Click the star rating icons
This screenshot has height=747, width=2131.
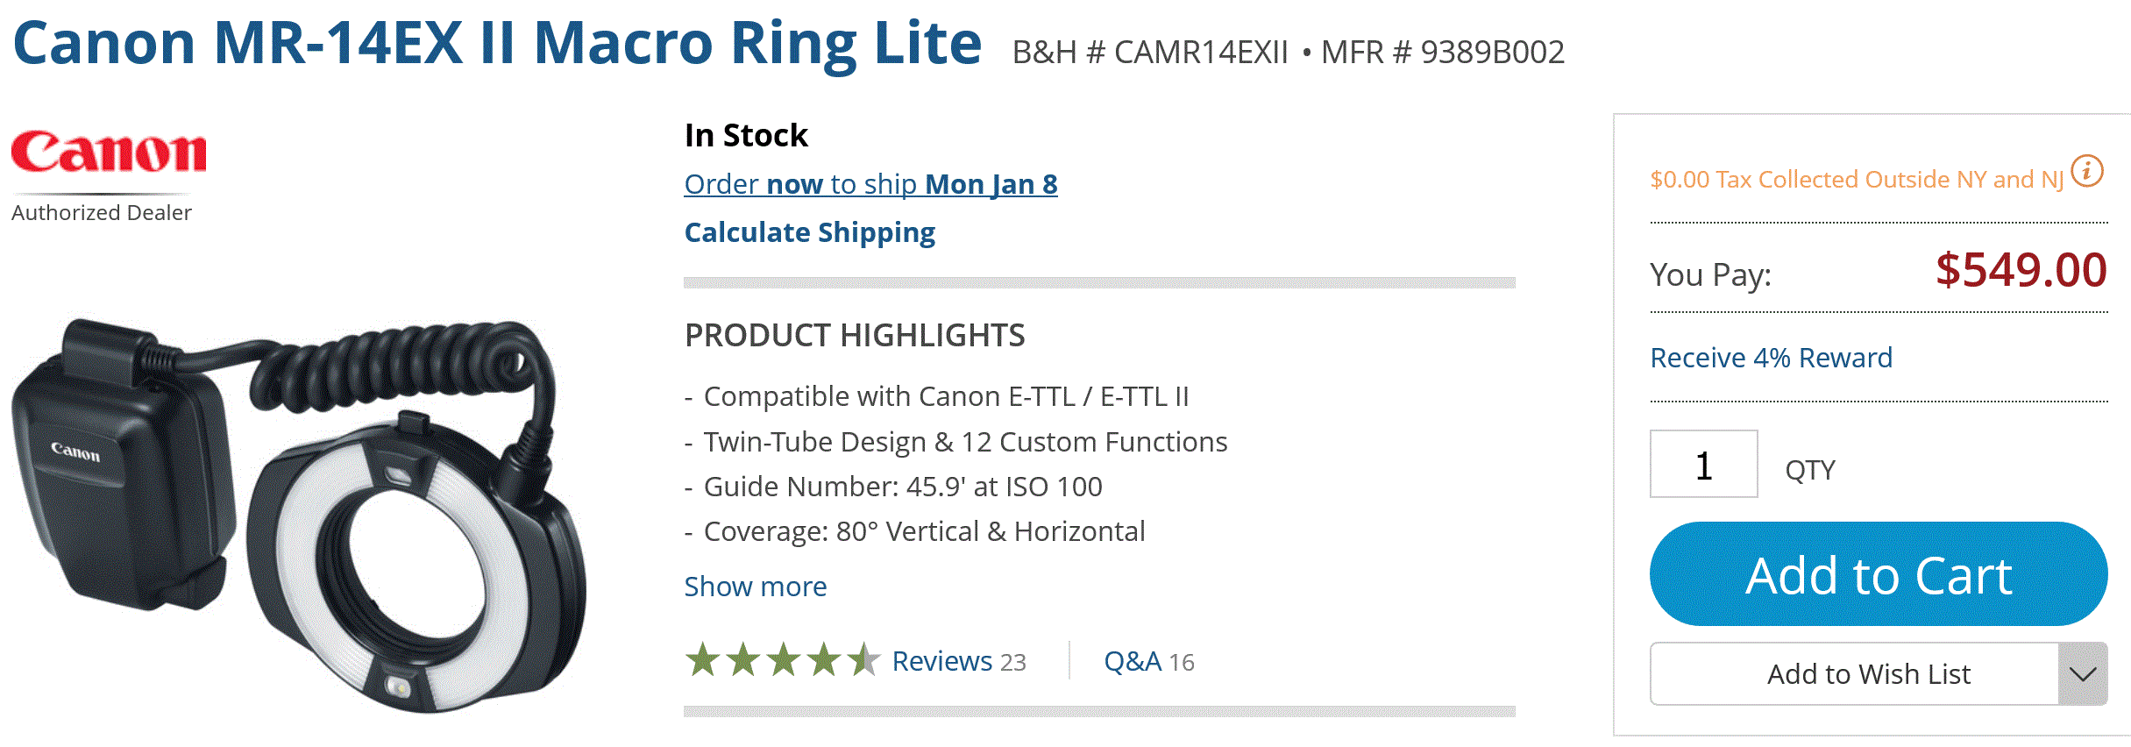(x=782, y=660)
